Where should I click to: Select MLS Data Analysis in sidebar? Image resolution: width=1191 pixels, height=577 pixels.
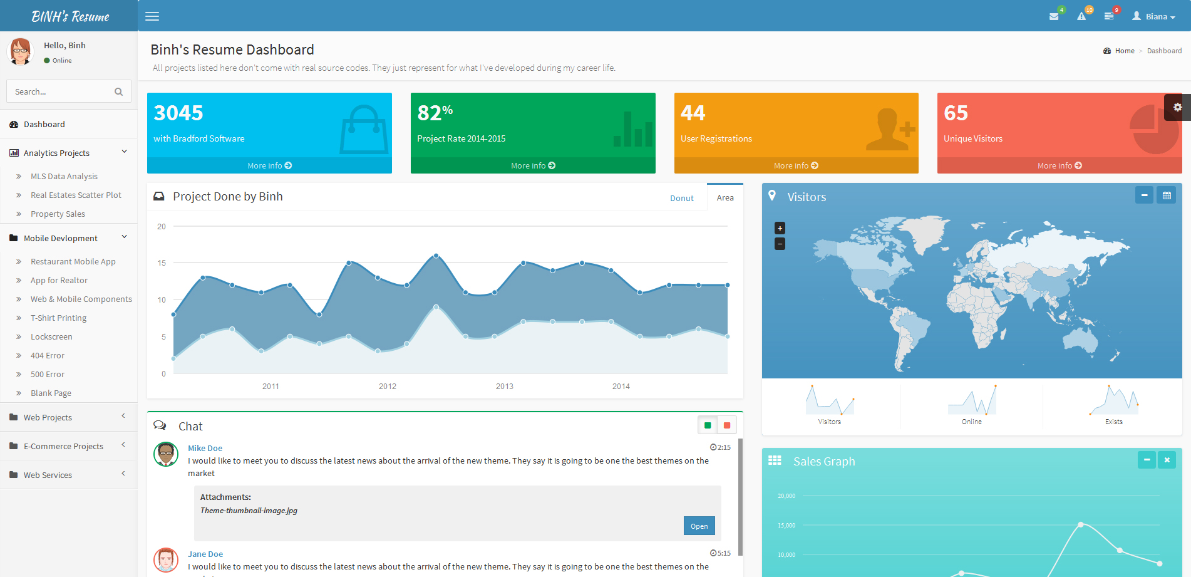click(64, 177)
